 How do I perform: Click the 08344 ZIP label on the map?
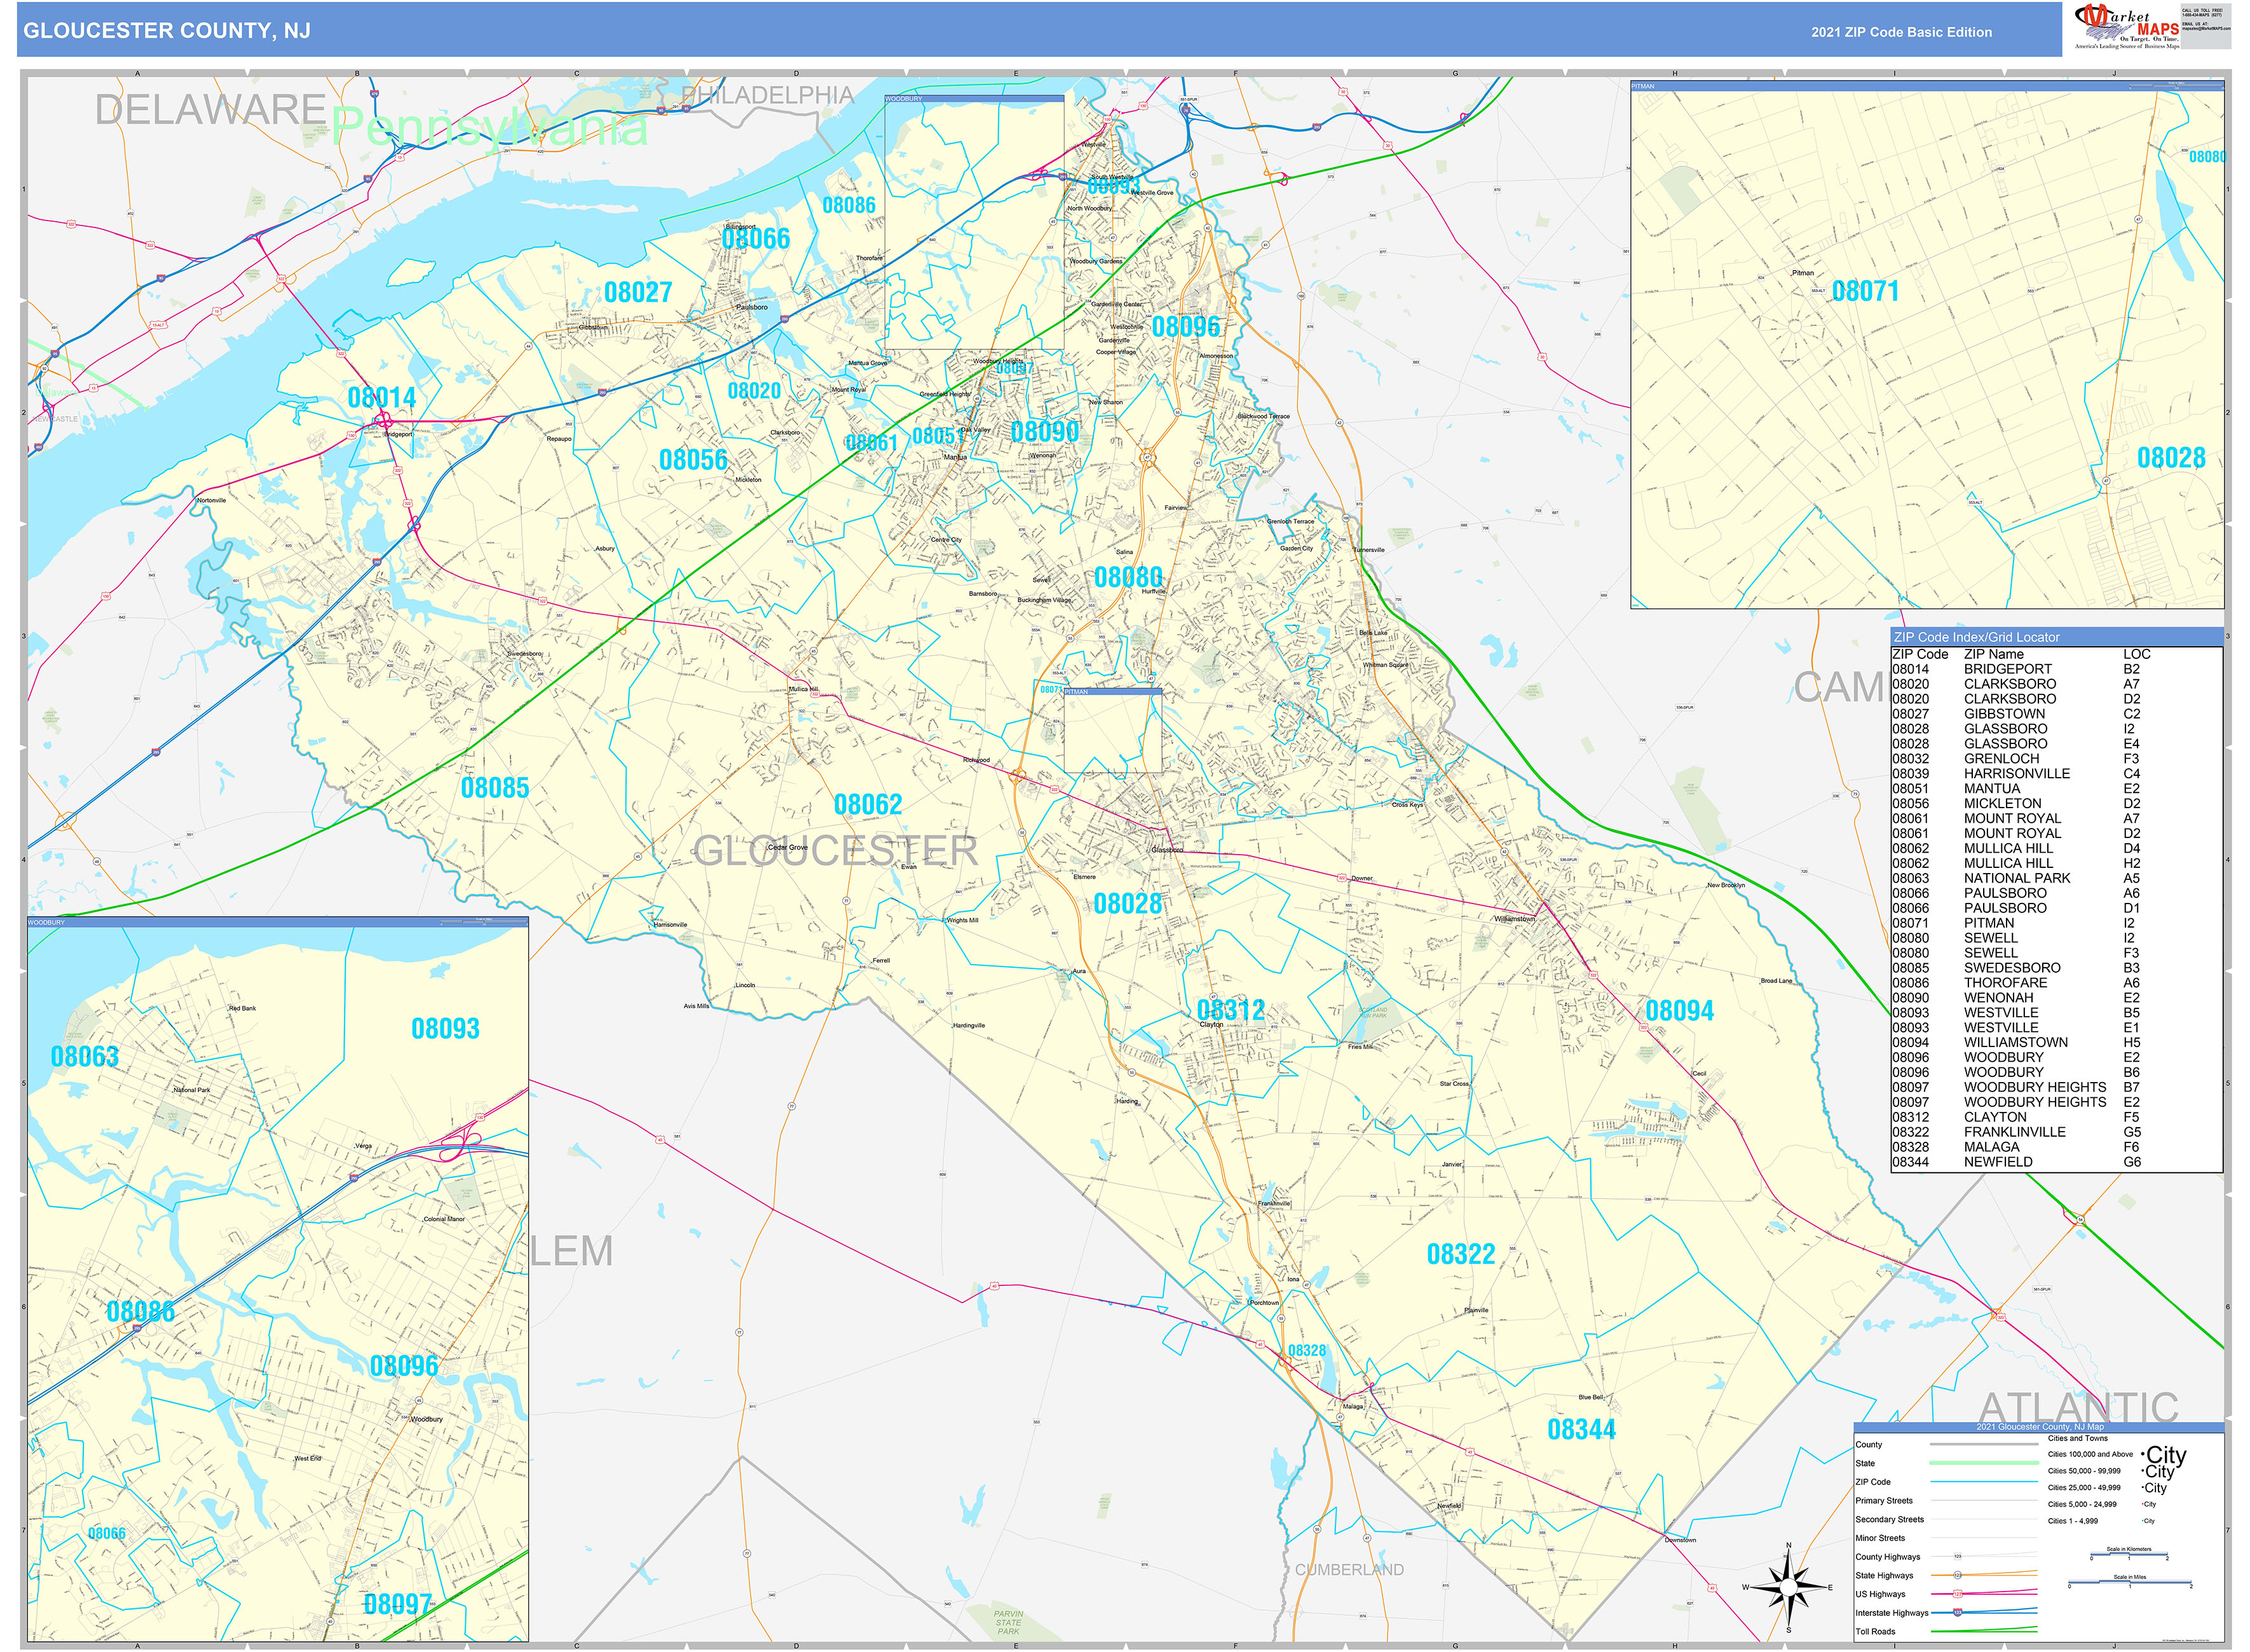click(x=1581, y=1430)
